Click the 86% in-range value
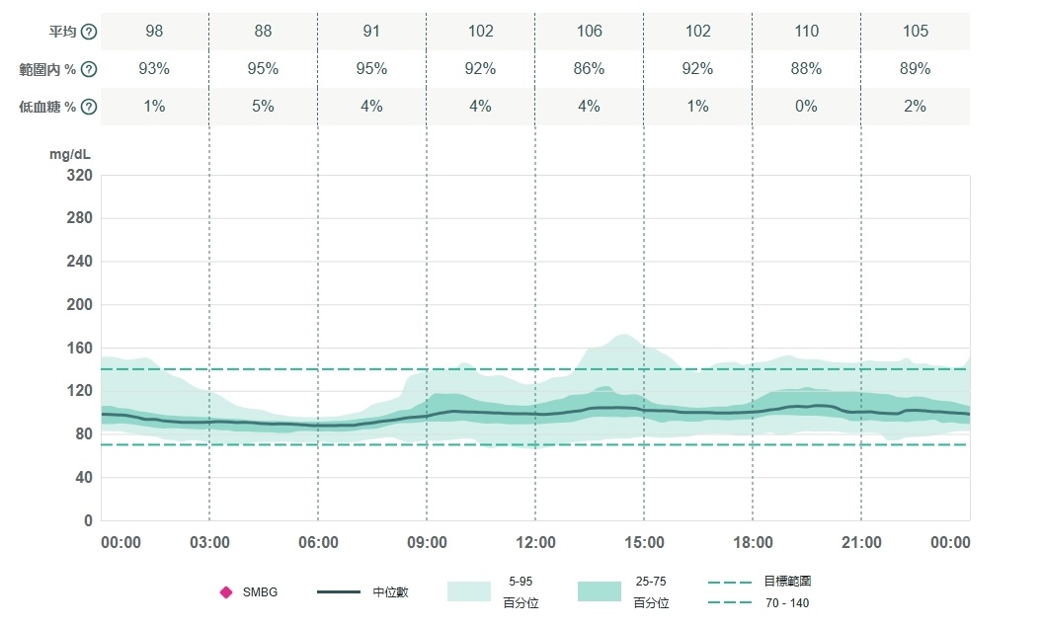This screenshot has height=627, width=1043. [x=589, y=69]
